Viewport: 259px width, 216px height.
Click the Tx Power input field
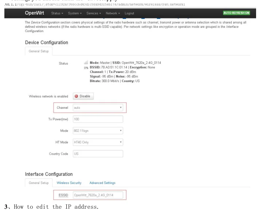point(98,119)
